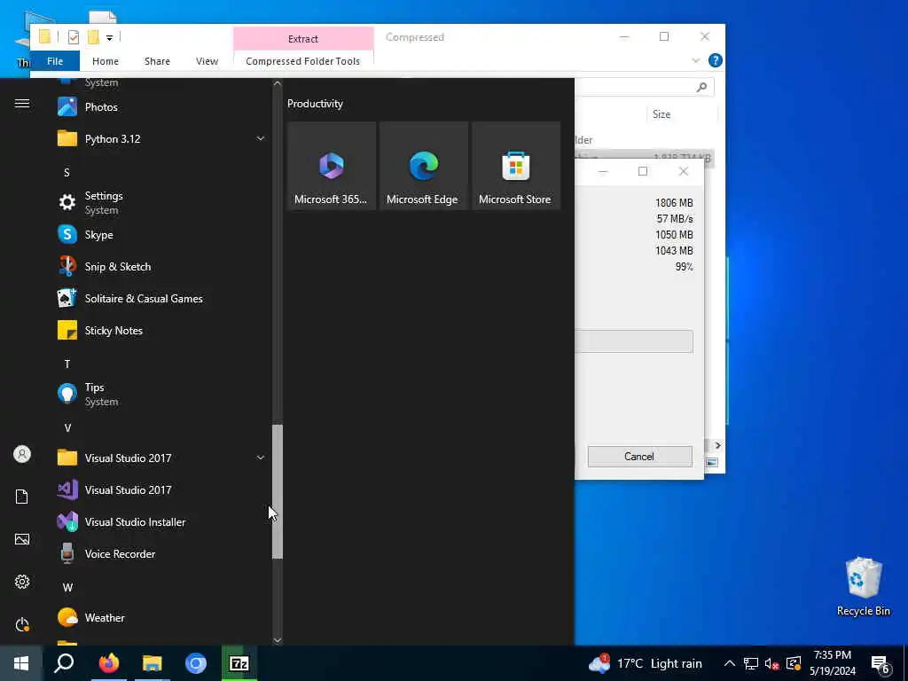The image size is (908, 681).
Task: Click the New folder quick-access icon
Action: point(93,37)
